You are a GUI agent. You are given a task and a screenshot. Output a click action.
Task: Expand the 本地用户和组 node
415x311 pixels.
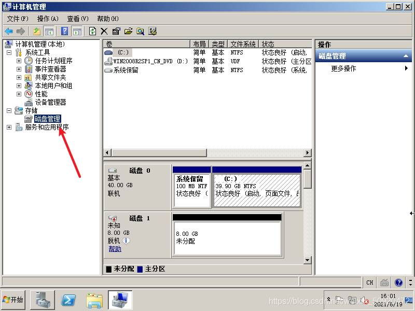(x=19, y=86)
